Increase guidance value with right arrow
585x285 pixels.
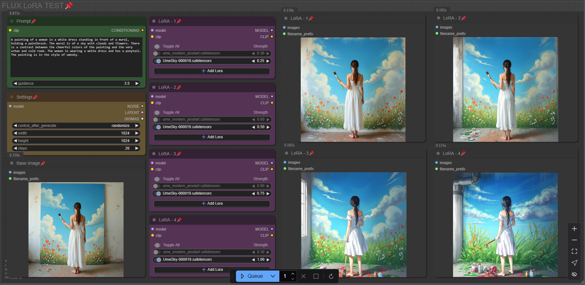[137, 83]
